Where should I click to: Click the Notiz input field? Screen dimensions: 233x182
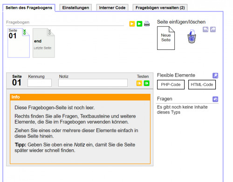point(93,83)
